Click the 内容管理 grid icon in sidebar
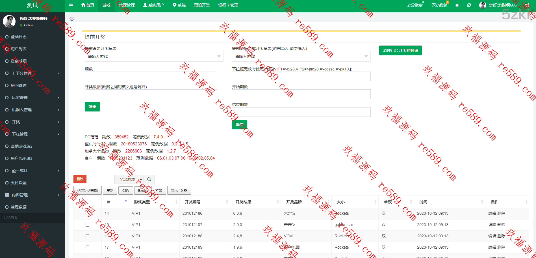The width and height of the screenshot is (536, 258). click(7, 195)
